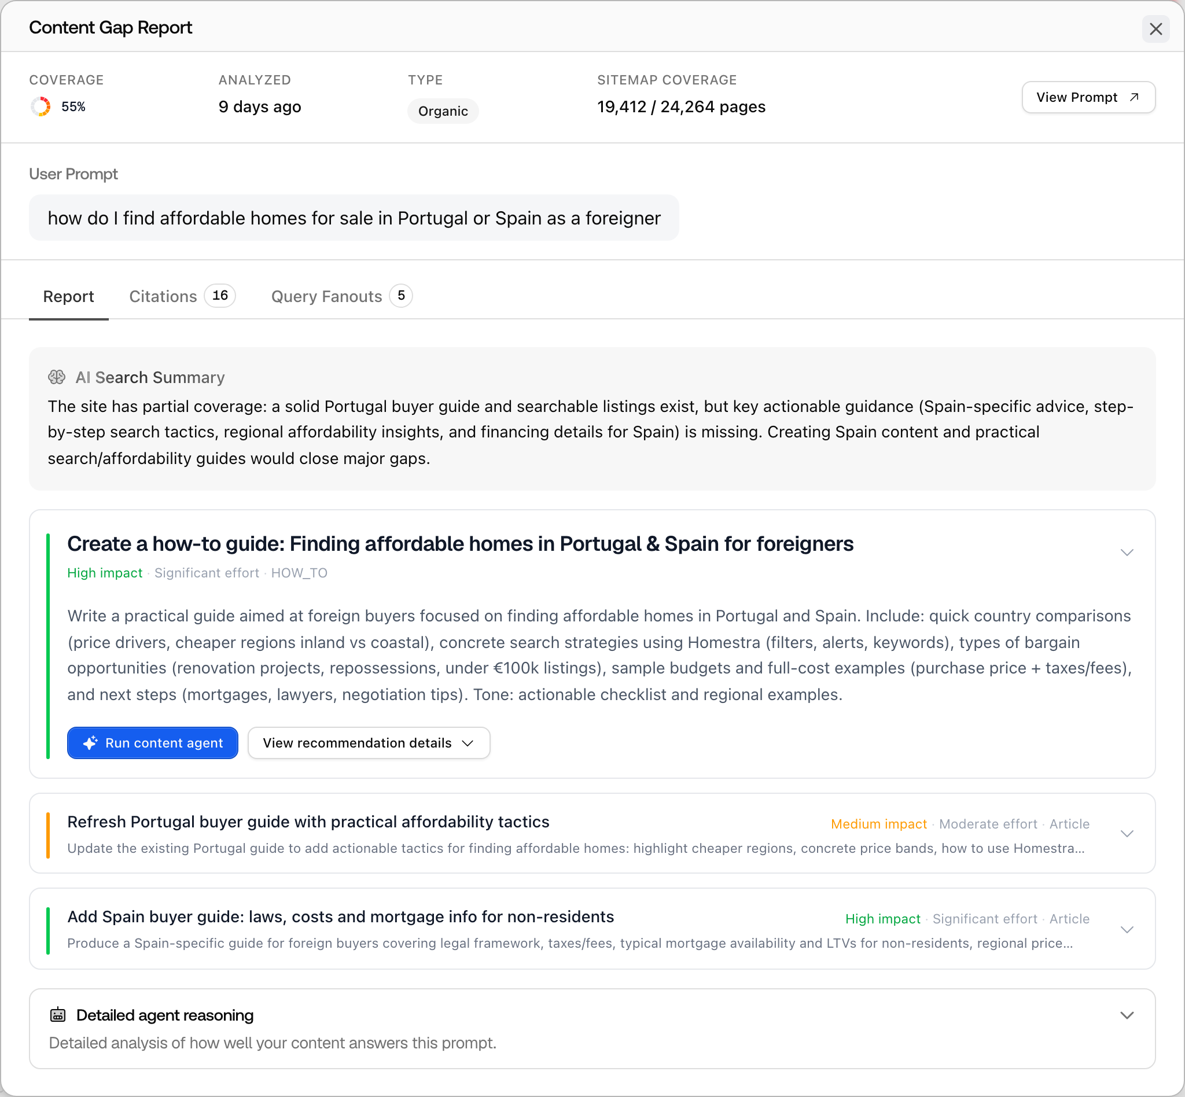Click the sparkle icon on Run content agent
This screenshot has height=1097, width=1185.
tap(90, 742)
